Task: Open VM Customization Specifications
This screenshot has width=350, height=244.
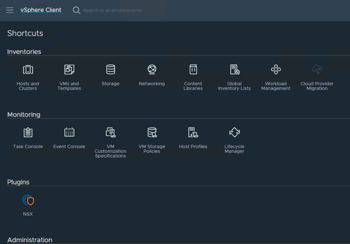Action: 111,133
